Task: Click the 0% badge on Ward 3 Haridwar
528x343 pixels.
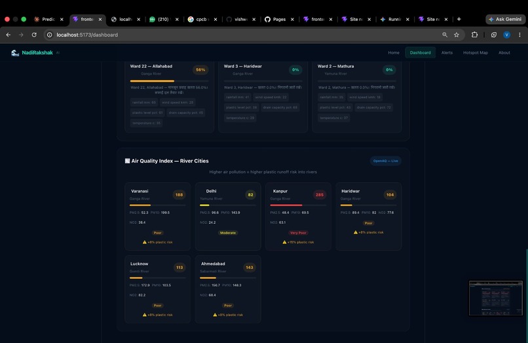Action: (295, 69)
